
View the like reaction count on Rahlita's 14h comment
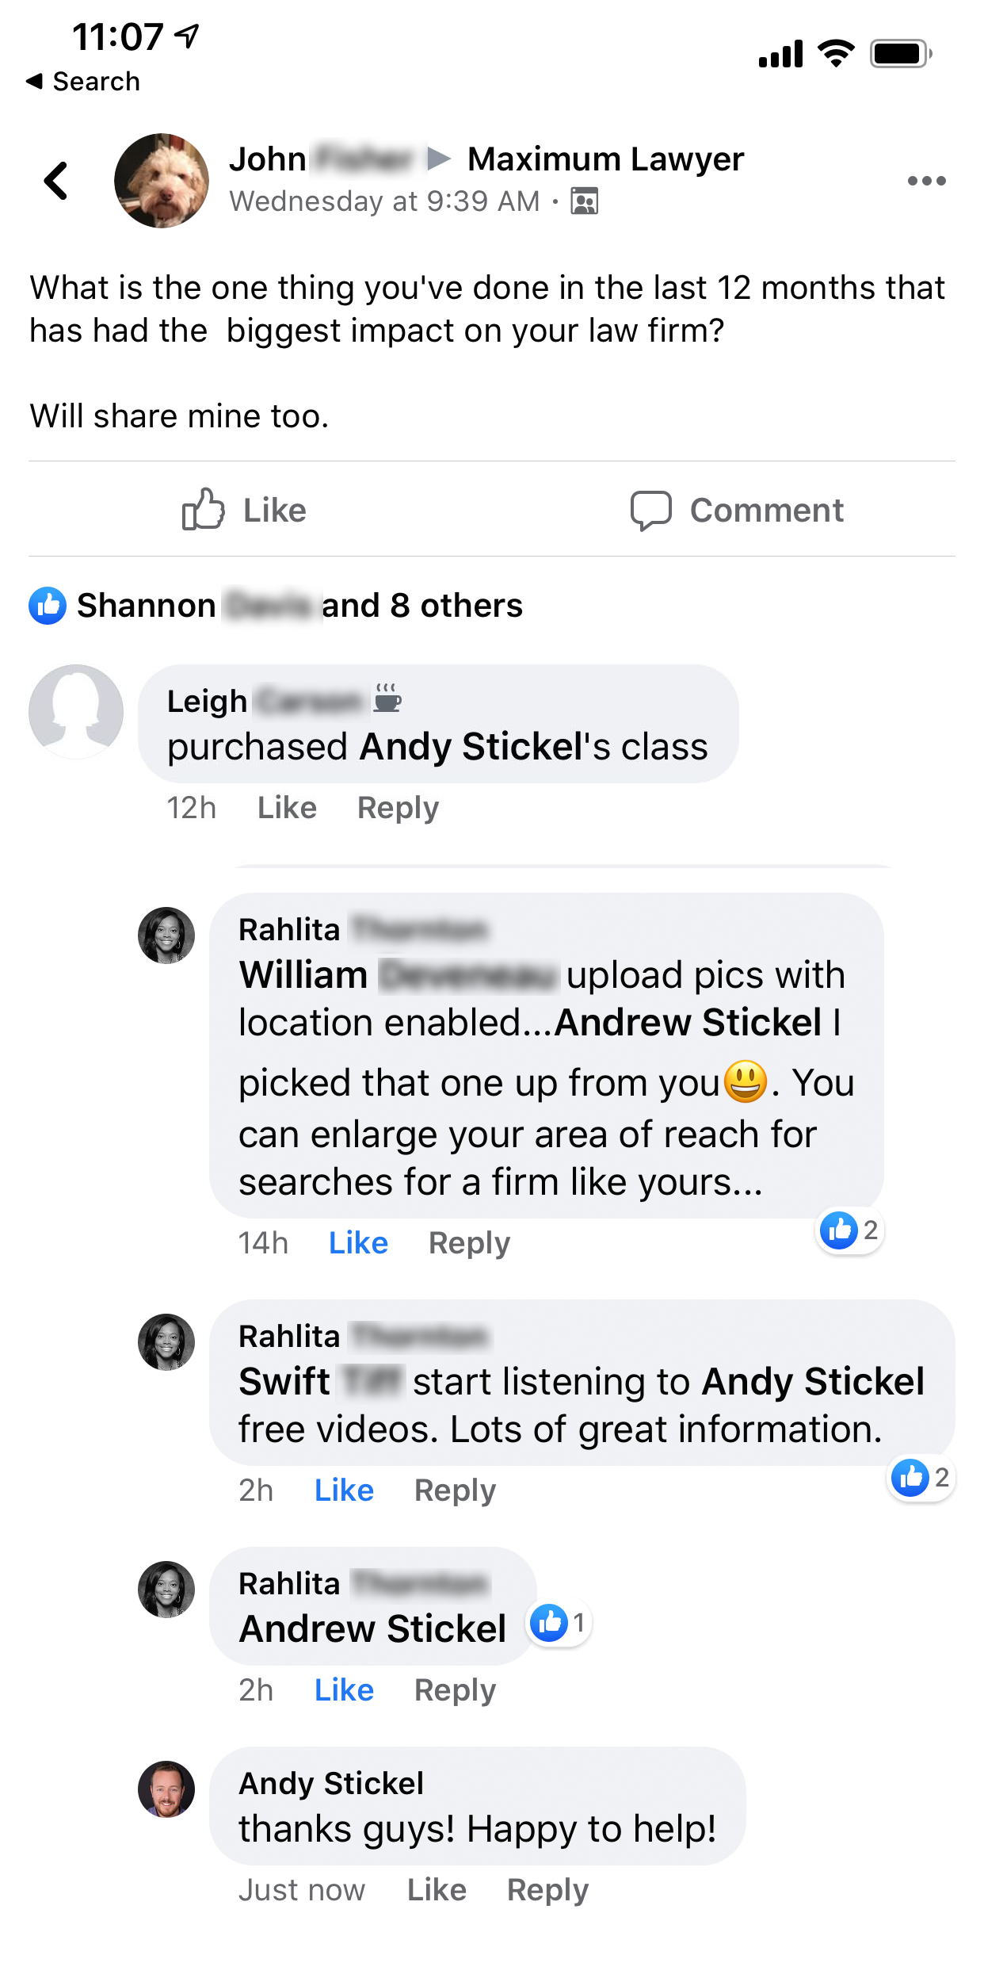pyautogui.click(x=850, y=1230)
